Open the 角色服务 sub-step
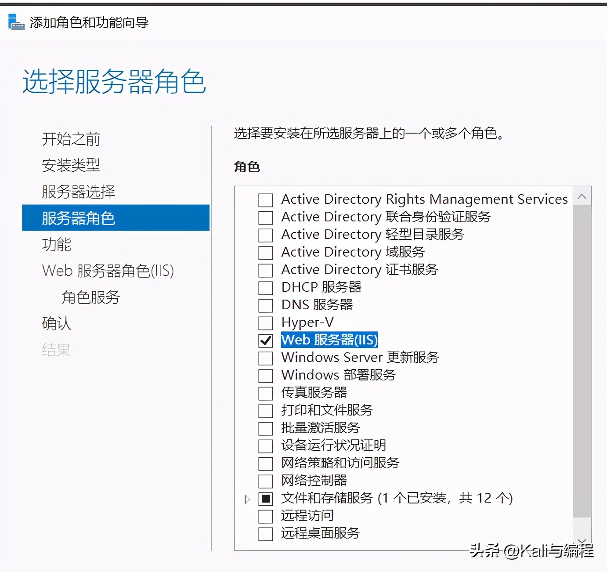 [x=91, y=297]
